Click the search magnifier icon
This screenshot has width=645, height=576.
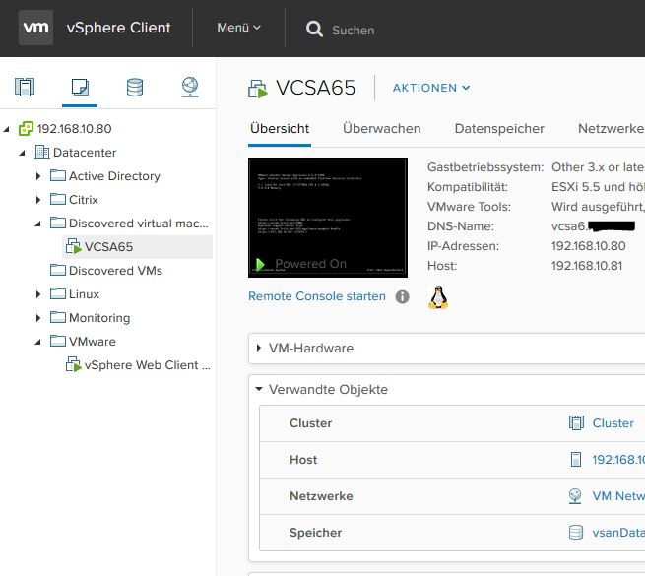click(x=314, y=29)
